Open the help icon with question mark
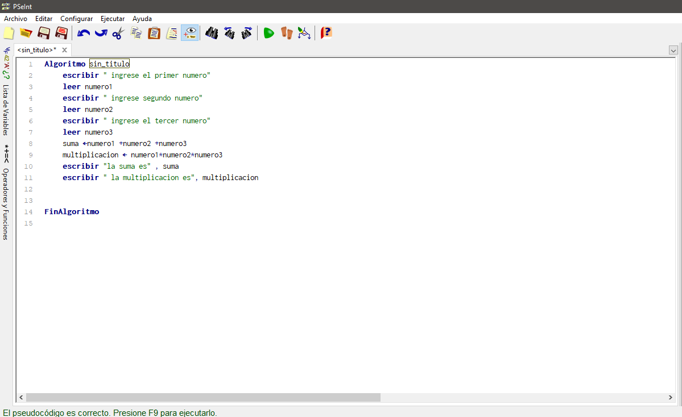The width and height of the screenshot is (682, 417). (326, 33)
